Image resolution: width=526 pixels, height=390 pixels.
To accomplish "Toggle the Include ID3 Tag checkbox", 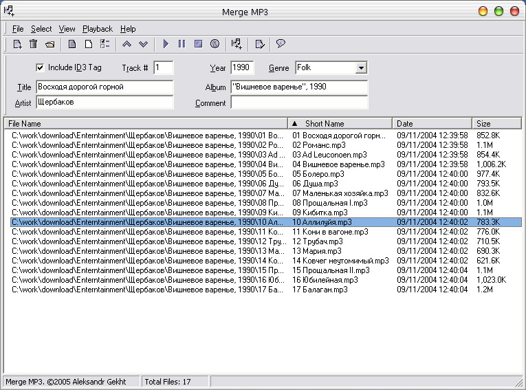I will [x=40, y=67].
